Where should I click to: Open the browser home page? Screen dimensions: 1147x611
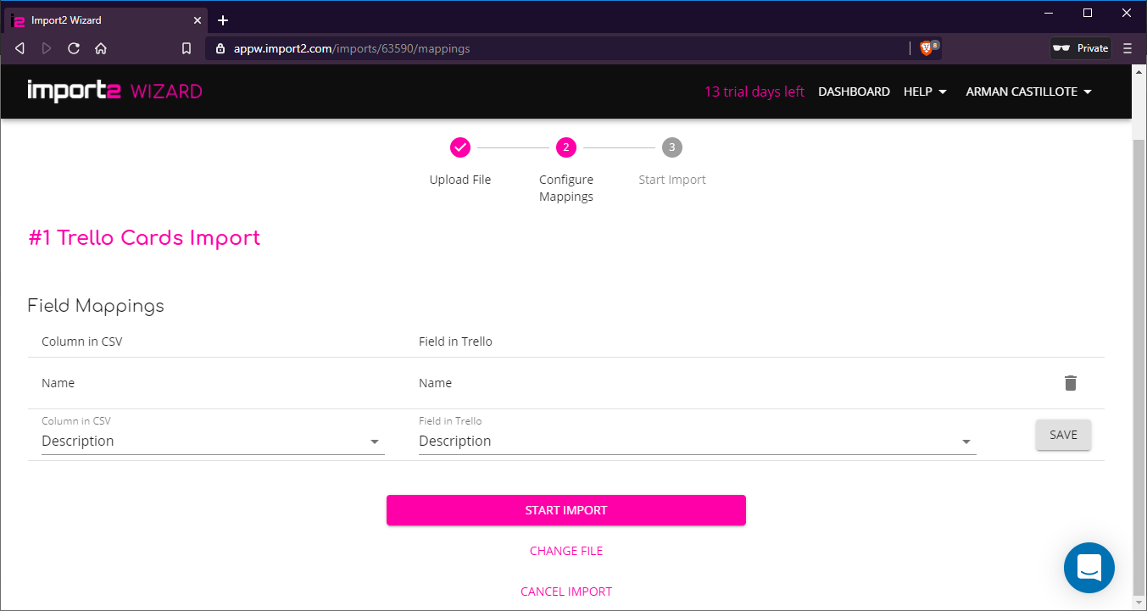click(101, 48)
